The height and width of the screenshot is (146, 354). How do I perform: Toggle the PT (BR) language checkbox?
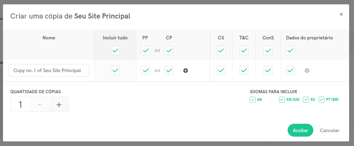pos(322,100)
